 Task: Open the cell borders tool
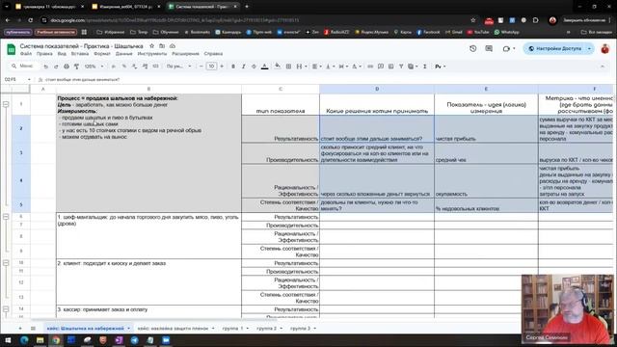click(288, 67)
